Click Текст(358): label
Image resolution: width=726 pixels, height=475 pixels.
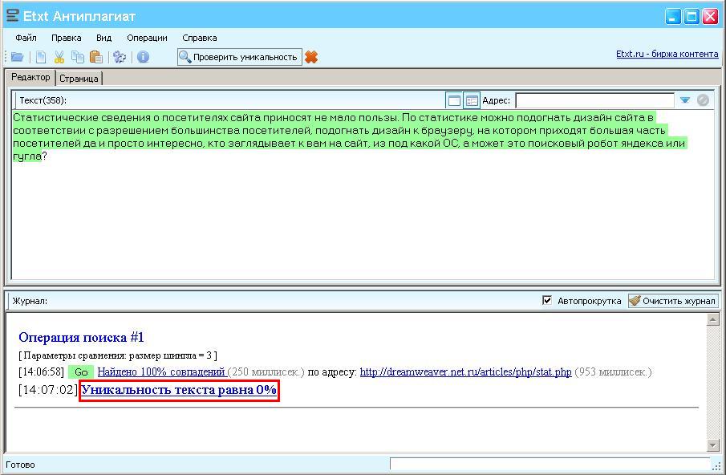tap(43, 100)
